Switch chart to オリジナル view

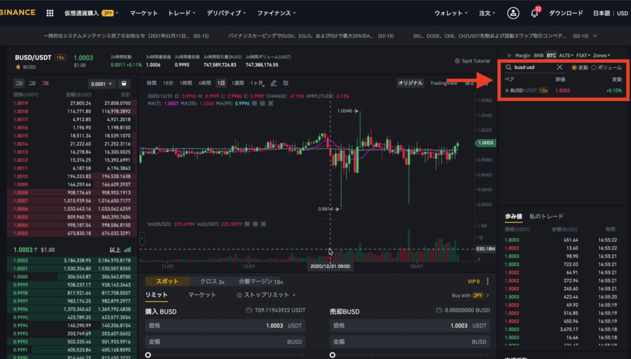point(410,83)
